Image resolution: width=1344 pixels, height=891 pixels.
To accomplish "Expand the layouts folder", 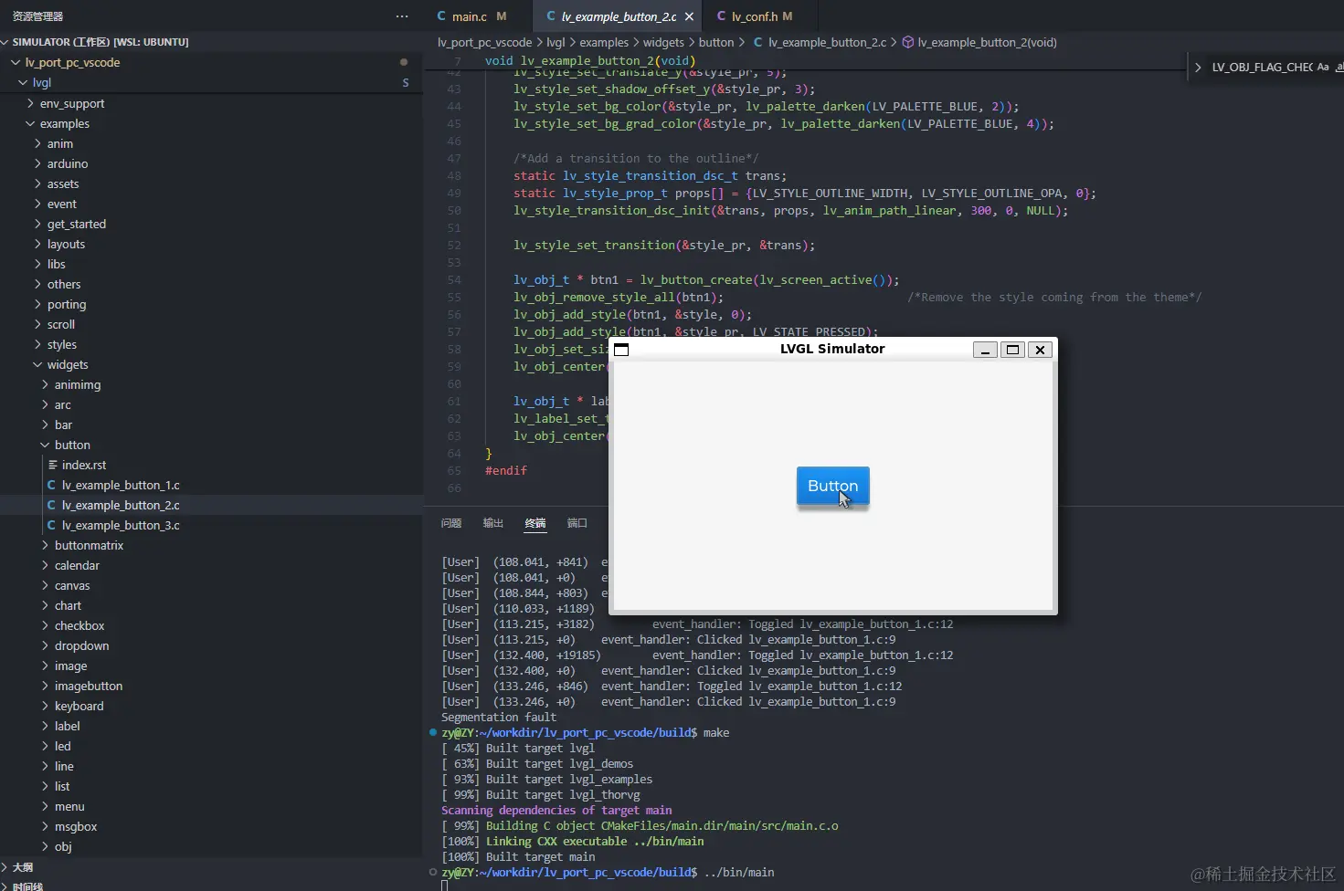I will [x=37, y=244].
